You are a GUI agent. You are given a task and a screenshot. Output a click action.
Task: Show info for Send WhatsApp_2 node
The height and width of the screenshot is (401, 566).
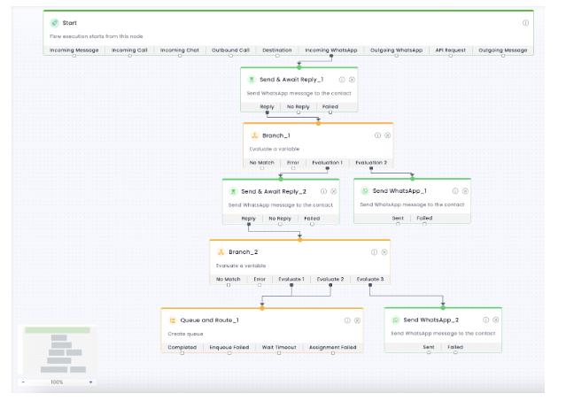pos(485,320)
